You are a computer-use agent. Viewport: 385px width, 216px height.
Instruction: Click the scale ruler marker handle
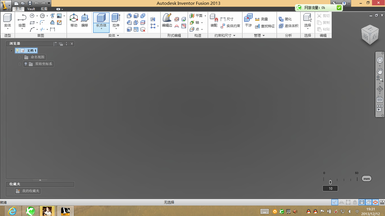[330, 182]
